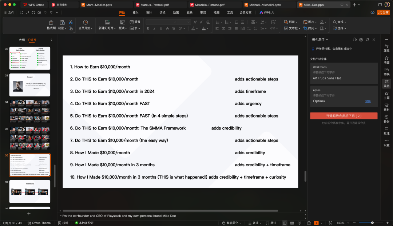Click the Redo arrow icon

point(51,12)
